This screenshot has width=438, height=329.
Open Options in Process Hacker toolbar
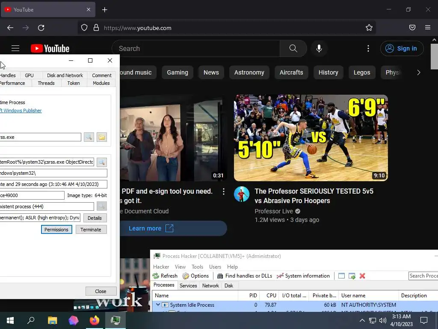point(195,276)
